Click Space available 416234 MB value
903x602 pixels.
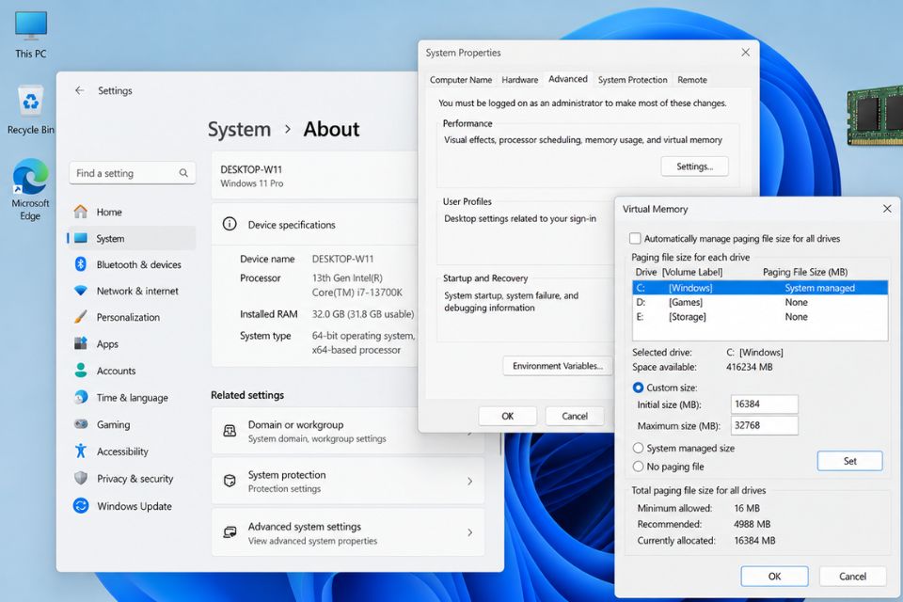click(750, 367)
